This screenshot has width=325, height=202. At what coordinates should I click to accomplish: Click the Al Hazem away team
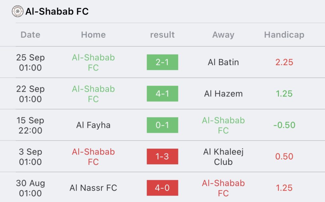click(x=223, y=94)
